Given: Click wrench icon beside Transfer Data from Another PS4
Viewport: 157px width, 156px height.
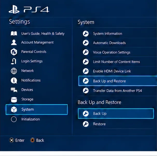Looking at the screenshot, I should click(x=86, y=91).
